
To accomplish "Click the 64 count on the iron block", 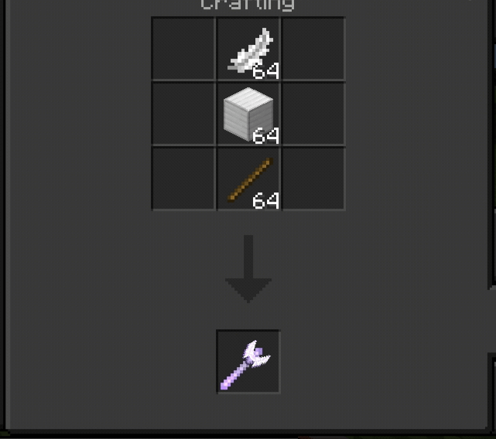I will (x=265, y=136).
